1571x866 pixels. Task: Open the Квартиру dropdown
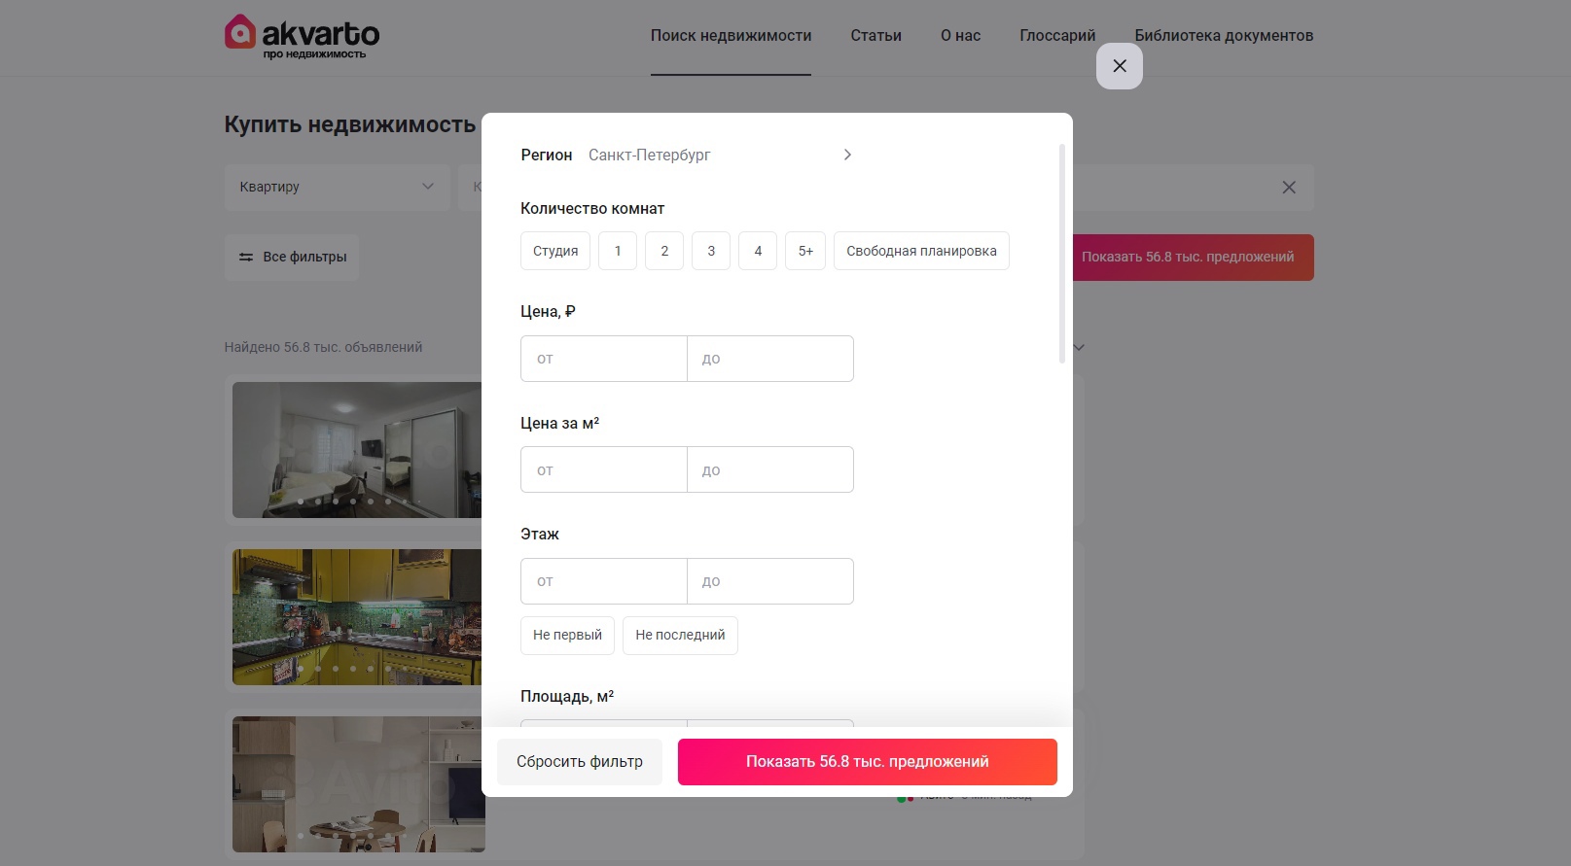(x=337, y=188)
